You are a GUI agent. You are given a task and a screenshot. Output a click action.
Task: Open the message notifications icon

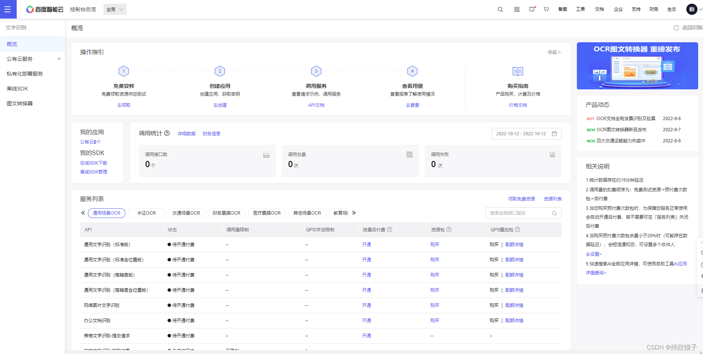[x=532, y=10]
